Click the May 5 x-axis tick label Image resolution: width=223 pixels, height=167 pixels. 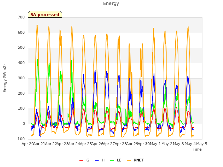coord(202,144)
